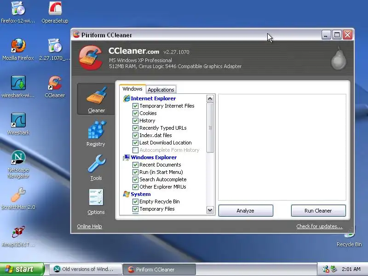Viewport: 368px width, 276px height.
Task: Minimize the CCleaner window
Action: coord(326,35)
